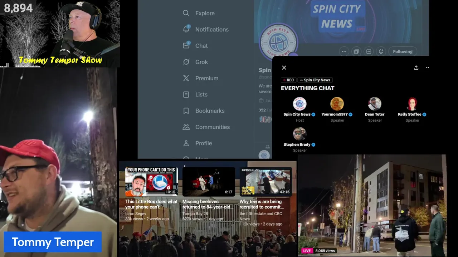Open the Missing beehives video thumbnail
Viewport: 458px width, 257px height.
coord(209,181)
